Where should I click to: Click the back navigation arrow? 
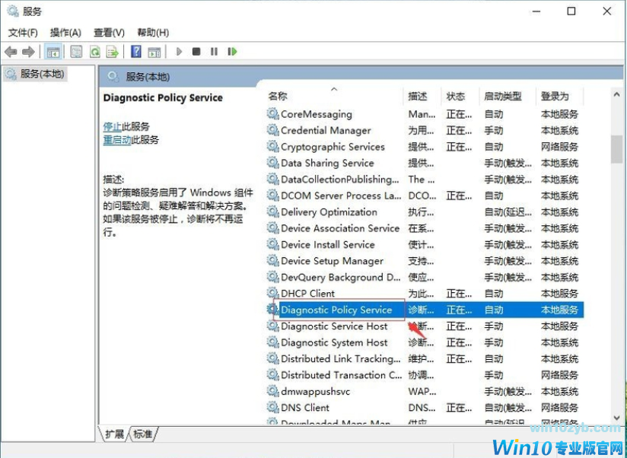pyautogui.click(x=10, y=52)
